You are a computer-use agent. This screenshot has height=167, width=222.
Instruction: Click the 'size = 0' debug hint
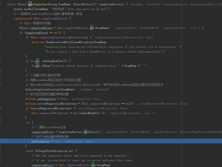pos(150,113)
